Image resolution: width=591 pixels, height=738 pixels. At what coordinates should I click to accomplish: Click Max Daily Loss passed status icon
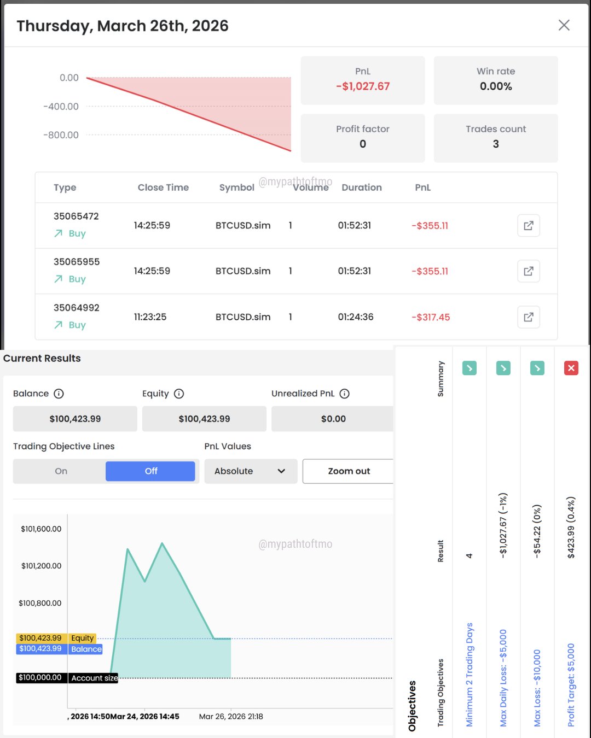[x=503, y=368]
